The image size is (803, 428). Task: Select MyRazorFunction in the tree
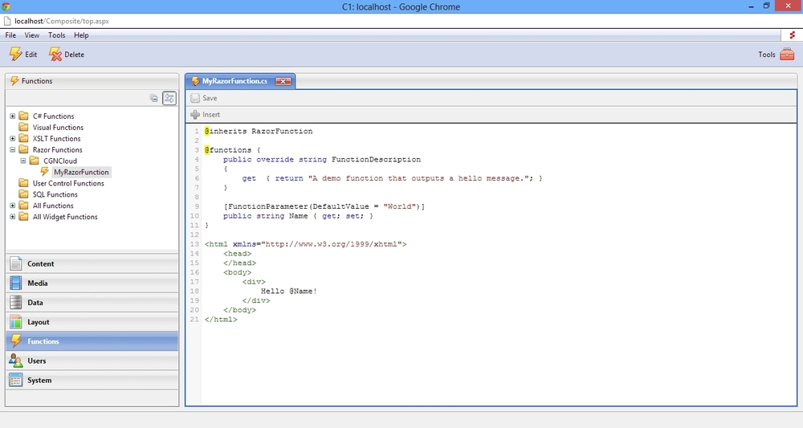[x=81, y=172]
